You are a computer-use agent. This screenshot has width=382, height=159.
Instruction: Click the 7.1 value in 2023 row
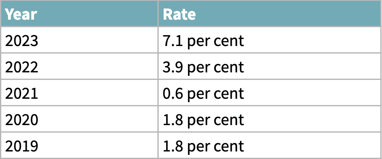point(173,40)
